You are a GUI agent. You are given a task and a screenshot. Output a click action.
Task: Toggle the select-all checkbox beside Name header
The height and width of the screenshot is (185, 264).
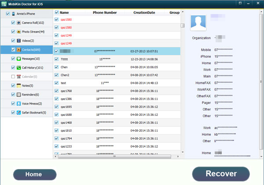tap(56, 13)
